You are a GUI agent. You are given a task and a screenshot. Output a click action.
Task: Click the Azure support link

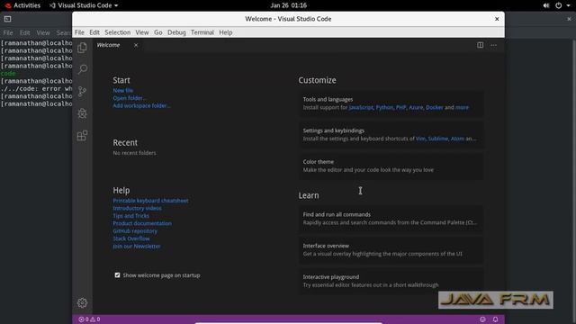coord(416,108)
